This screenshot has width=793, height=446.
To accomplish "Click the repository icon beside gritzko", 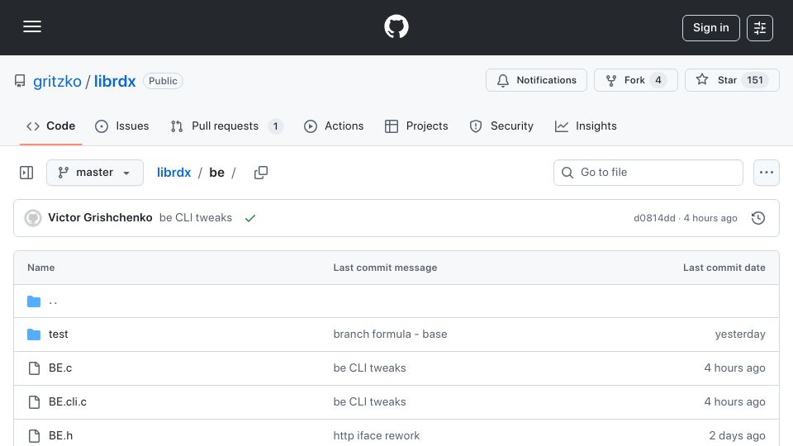I will pos(20,81).
